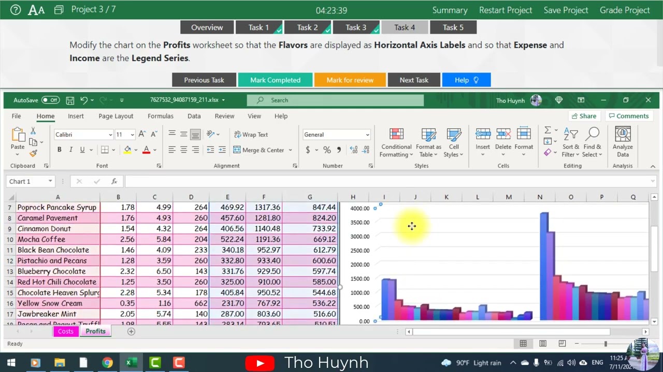The image size is (663, 372).
Task: Click the Cut scissors icon
Action: (33, 131)
